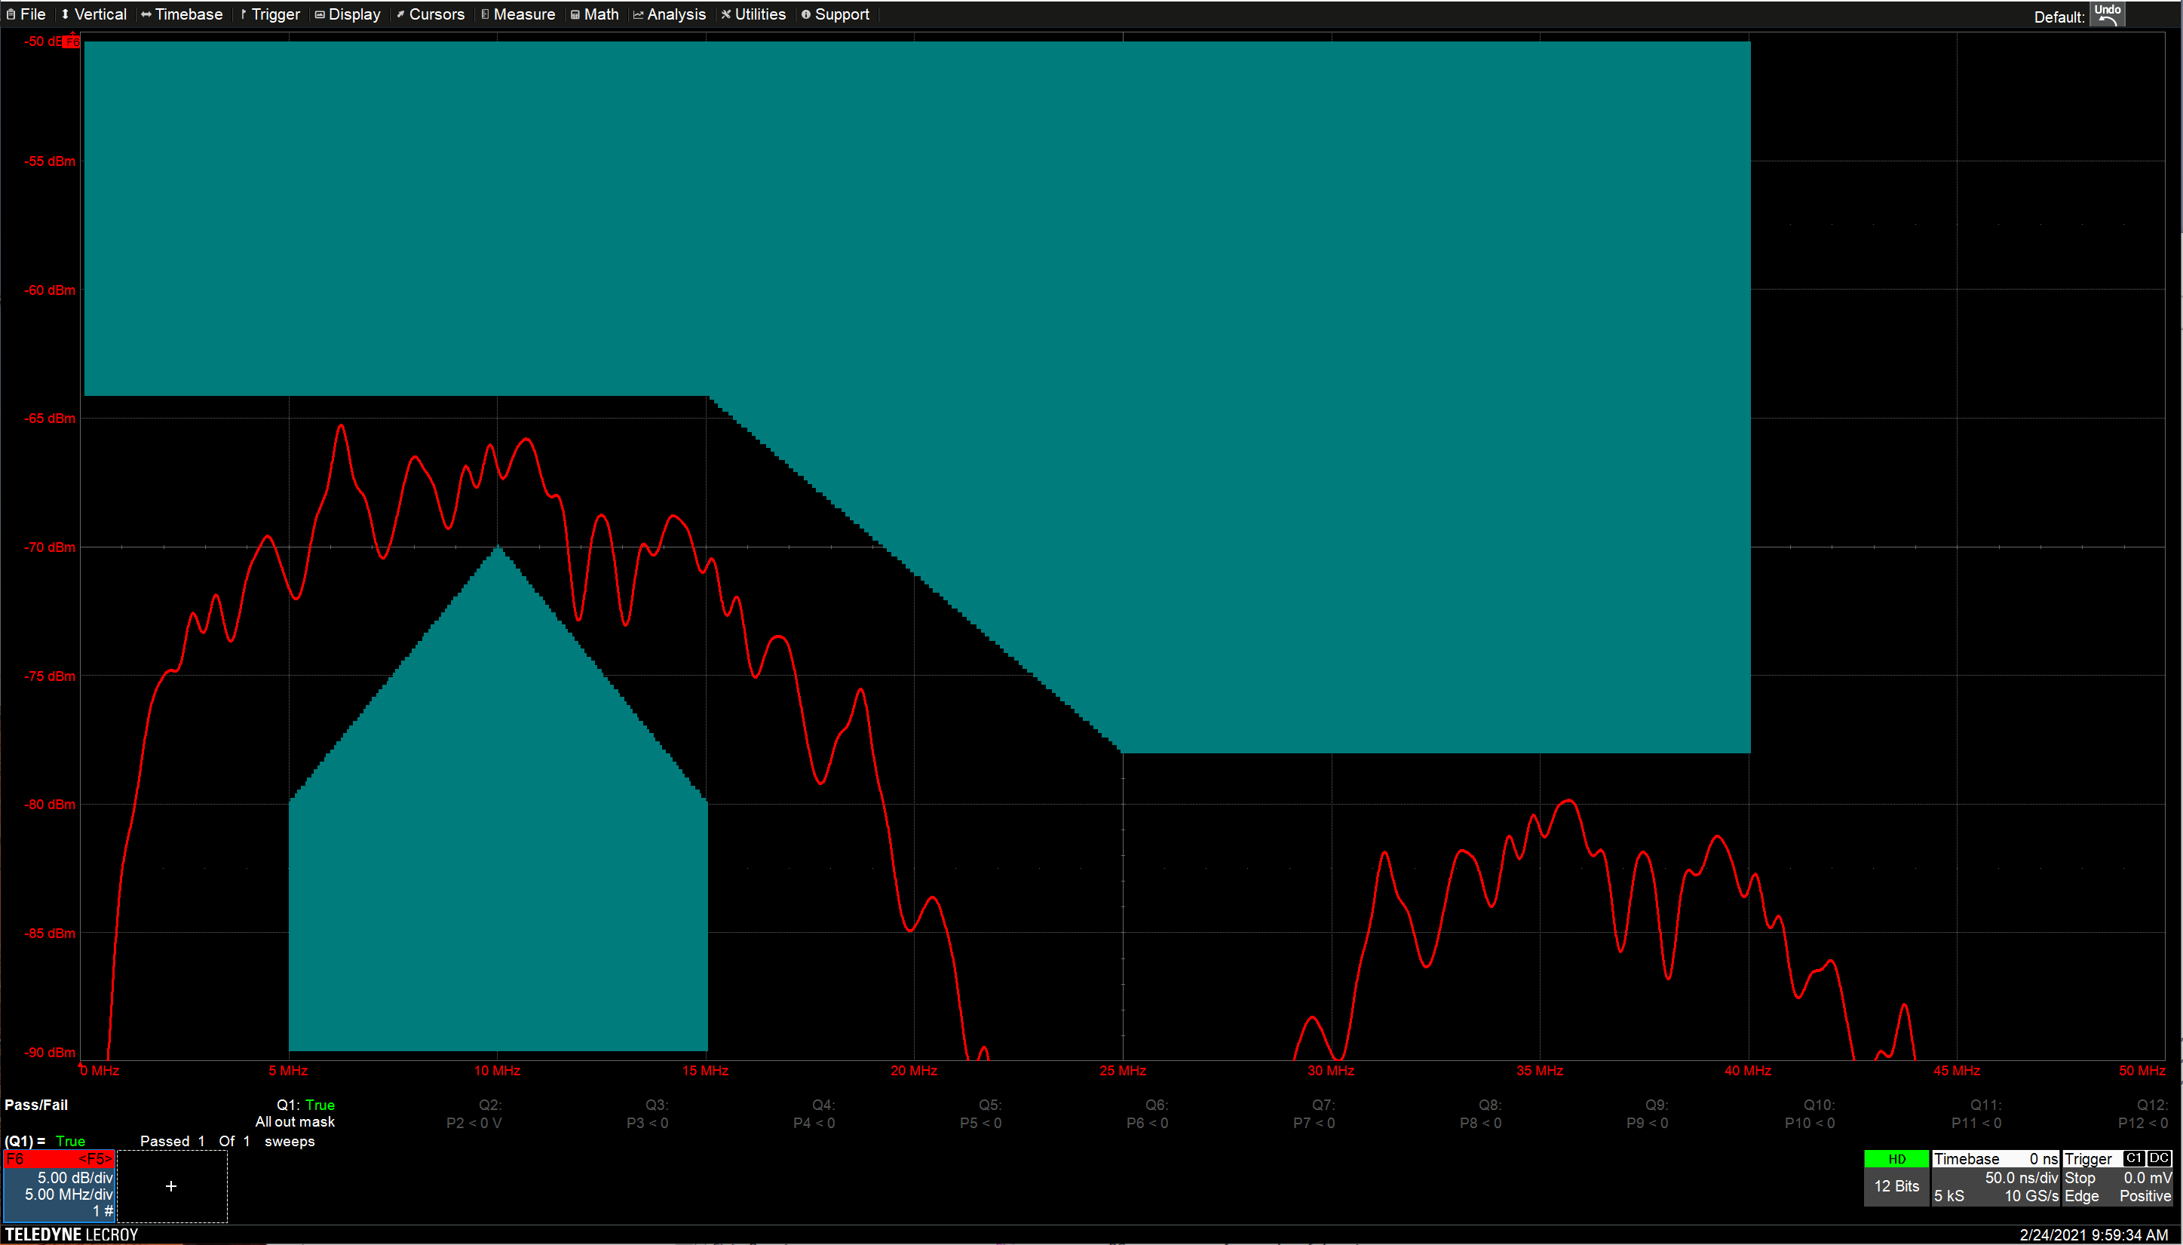Click the Passed 1 Of 1 sweeps readout
Viewport: 2183px width, 1245px height.
pos(226,1141)
